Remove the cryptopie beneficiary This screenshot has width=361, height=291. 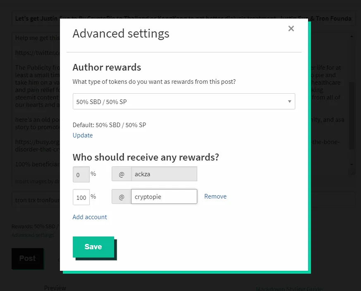point(215,196)
